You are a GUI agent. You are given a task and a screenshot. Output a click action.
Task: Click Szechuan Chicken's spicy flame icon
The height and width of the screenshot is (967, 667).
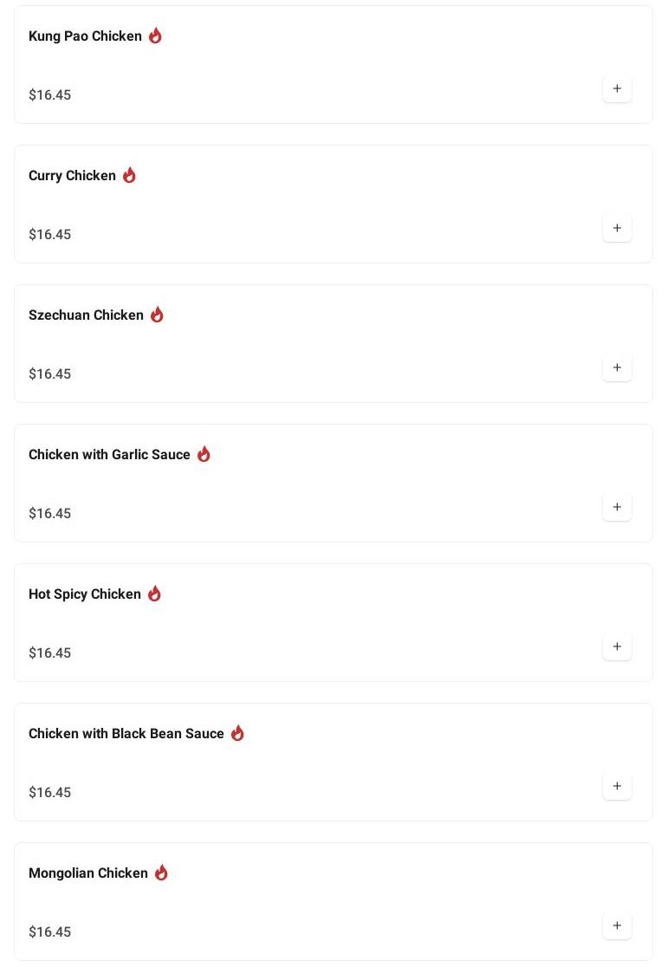tap(157, 315)
